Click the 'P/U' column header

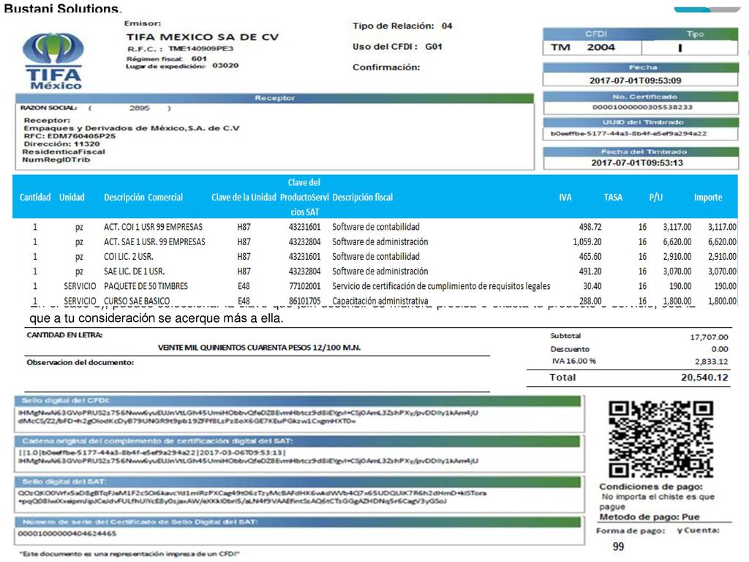pyautogui.click(x=656, y=198)
